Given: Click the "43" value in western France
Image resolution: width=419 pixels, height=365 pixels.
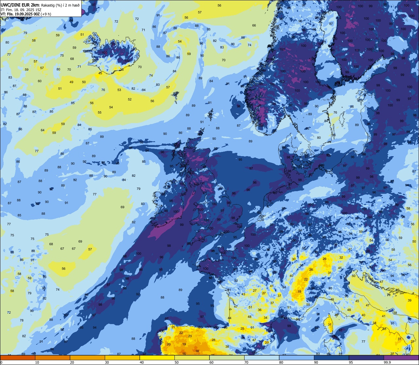Looking at the screenshot, I should coord(243,294).
